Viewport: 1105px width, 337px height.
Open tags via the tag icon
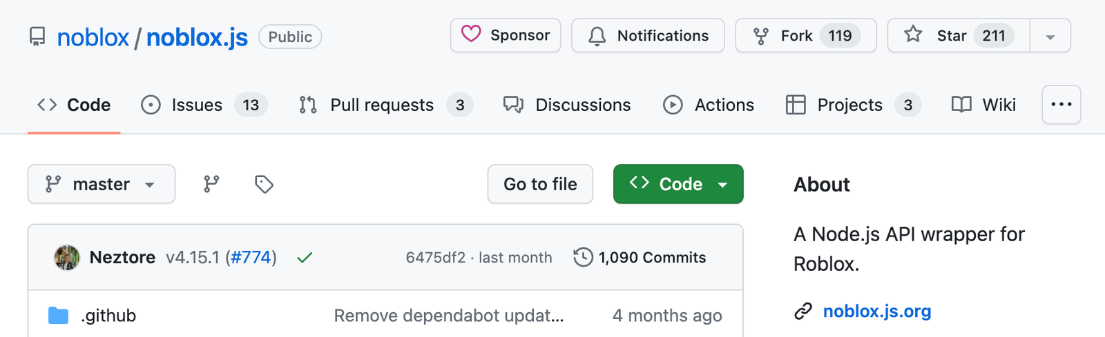264,184
